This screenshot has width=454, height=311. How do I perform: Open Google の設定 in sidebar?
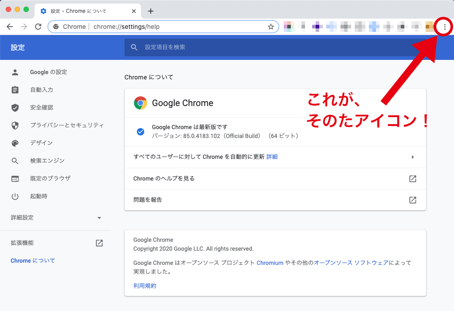(x=49, y=72)
